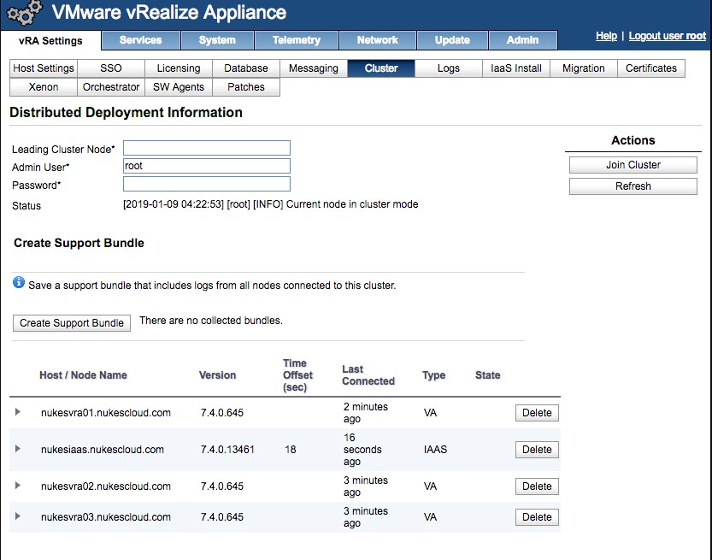Click the '2 minutes ago' last connected cell
Screen dimensions: 712x560
[366, 413]
